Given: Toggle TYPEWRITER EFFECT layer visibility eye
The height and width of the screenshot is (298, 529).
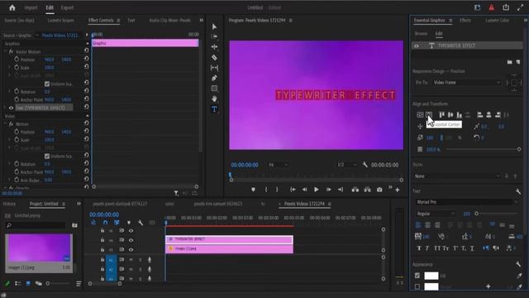Looking at the screenshot, I should 417,46.
